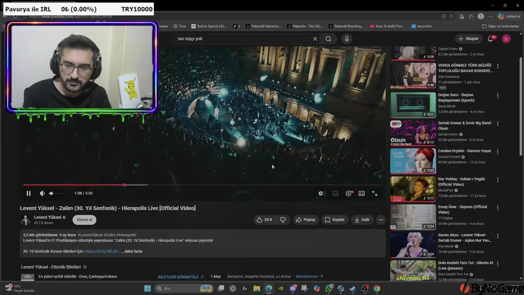The image size is (524, 295).
Task: Click info icon beside Etkinlik Biletleri
Action: click(x=85, y=267)
